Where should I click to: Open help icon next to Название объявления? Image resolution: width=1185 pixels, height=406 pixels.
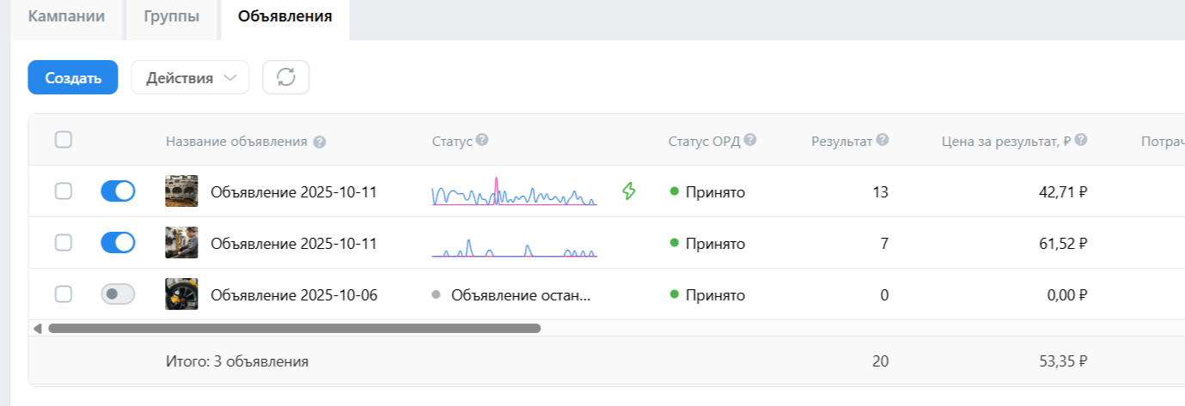coord(320,142)
